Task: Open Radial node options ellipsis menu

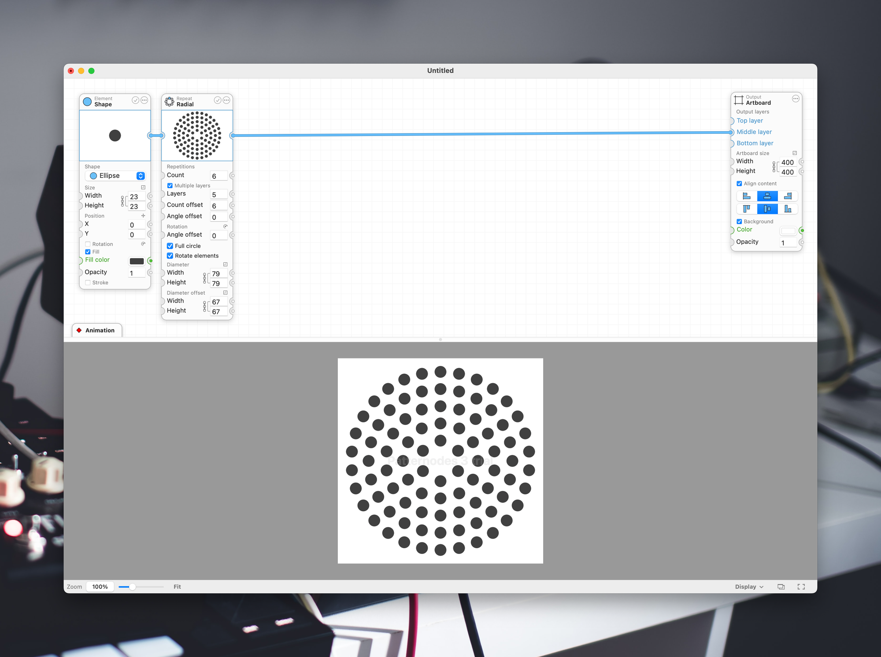Action: coord(226,100)
